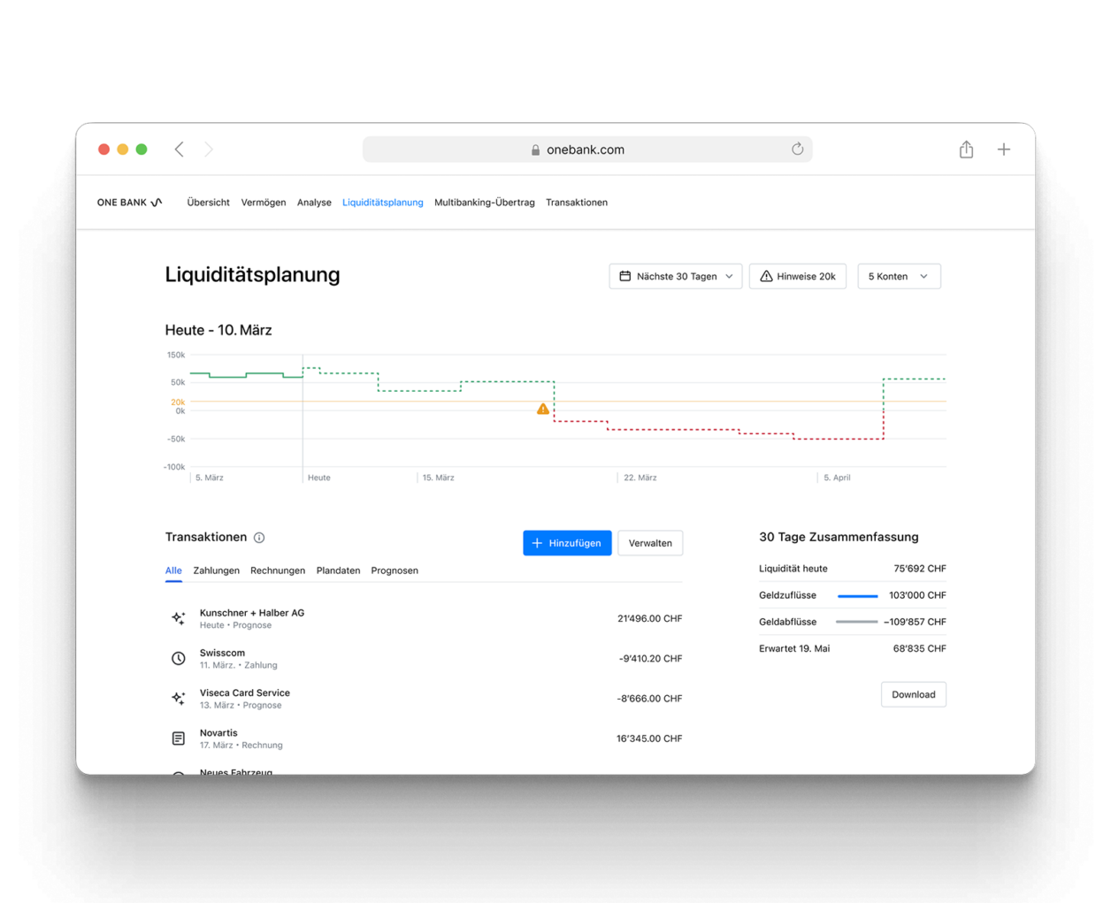Open the browser share icon
Screen dimensions: 1111x903
(966, 149)
